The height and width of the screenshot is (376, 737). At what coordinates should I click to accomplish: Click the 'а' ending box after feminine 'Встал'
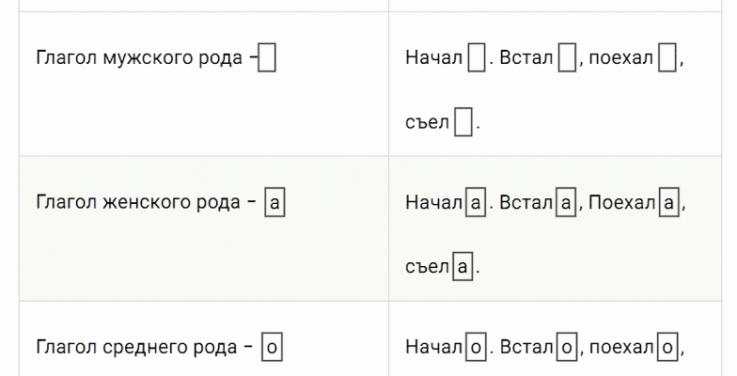[566, 203]
